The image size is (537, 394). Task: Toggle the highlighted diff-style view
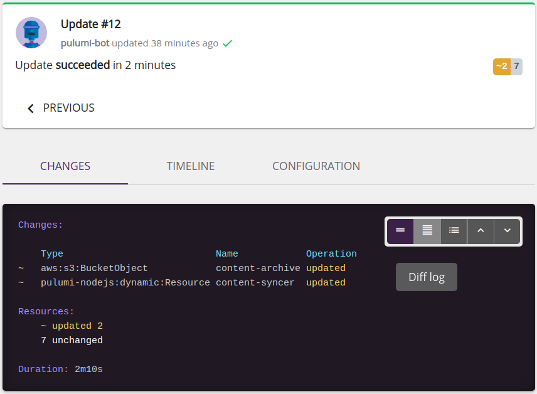[x=400, y=231]
